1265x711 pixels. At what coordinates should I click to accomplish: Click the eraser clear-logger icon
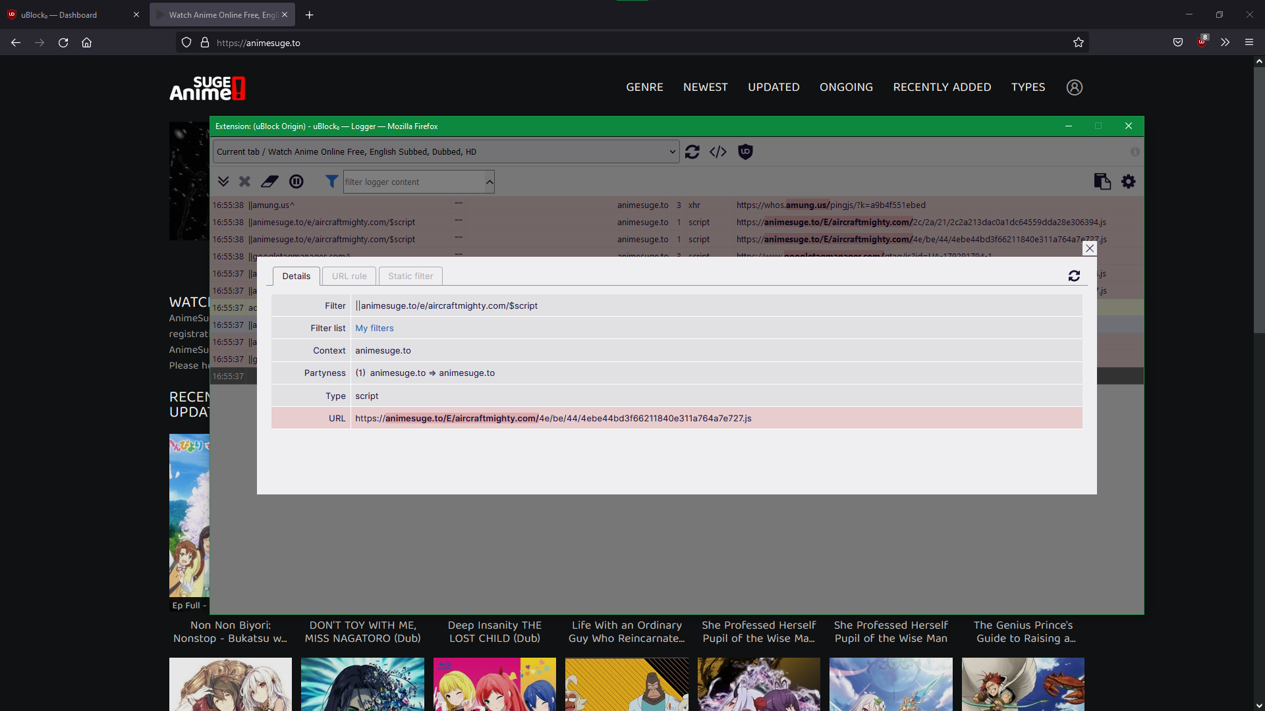pyautogui.click(x=269, y=182)
